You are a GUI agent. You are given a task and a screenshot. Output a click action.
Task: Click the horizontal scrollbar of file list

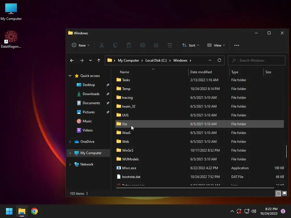[x=195, y=188]
